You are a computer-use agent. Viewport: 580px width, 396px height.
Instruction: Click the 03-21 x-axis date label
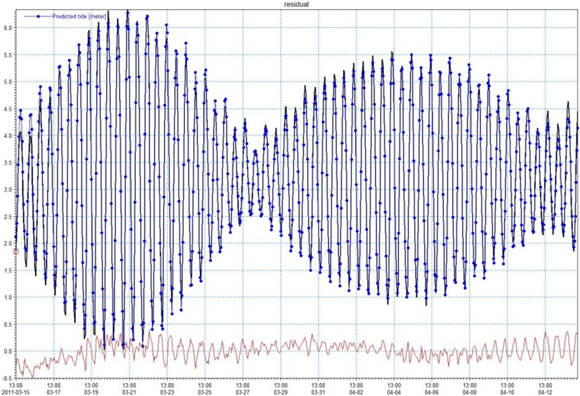click(x=129, y=392)
